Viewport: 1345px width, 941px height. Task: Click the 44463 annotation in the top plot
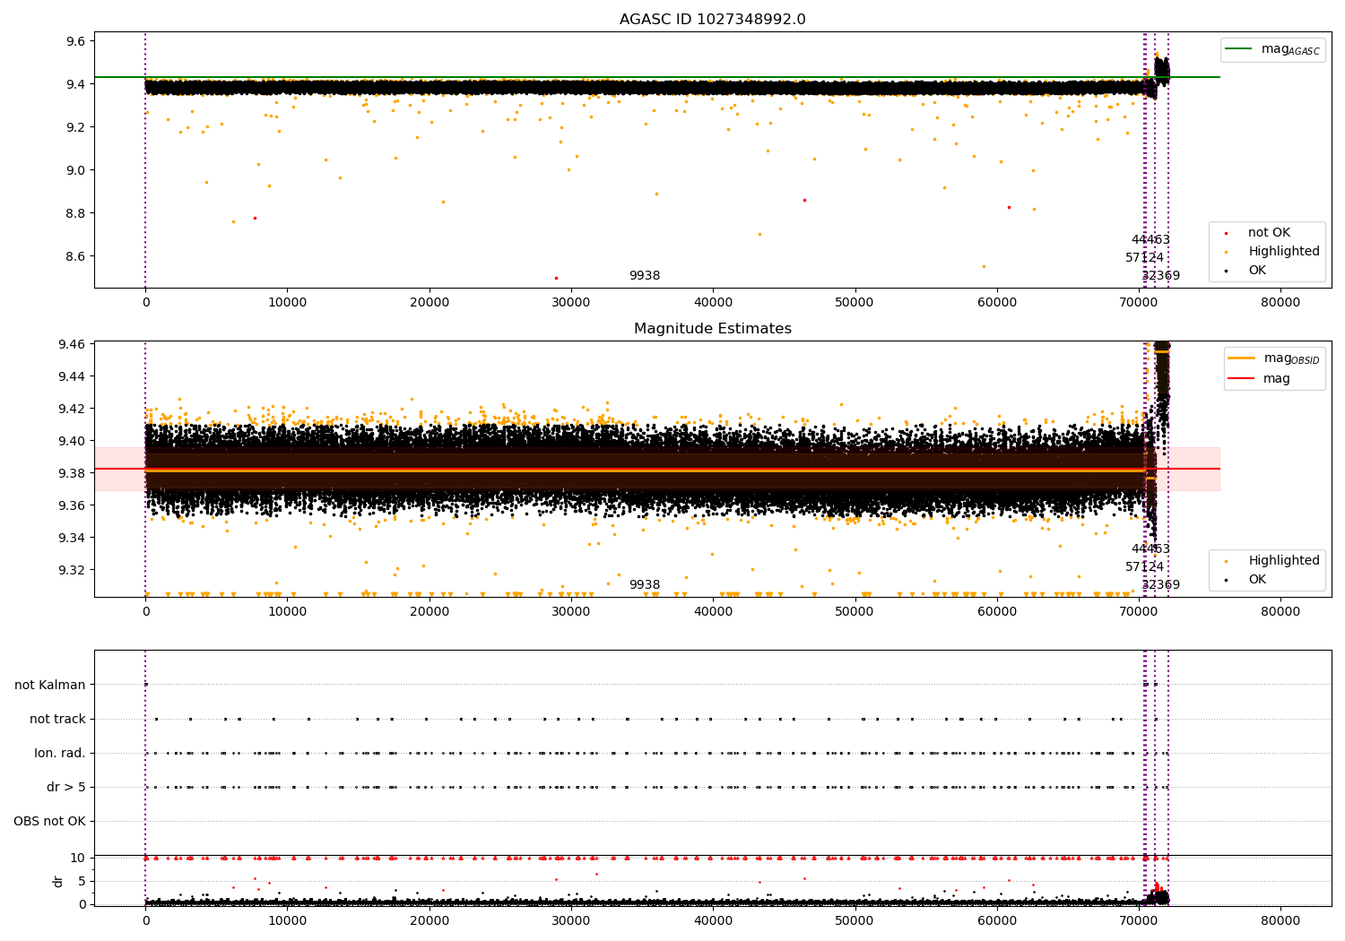[x=1150, y=240]
